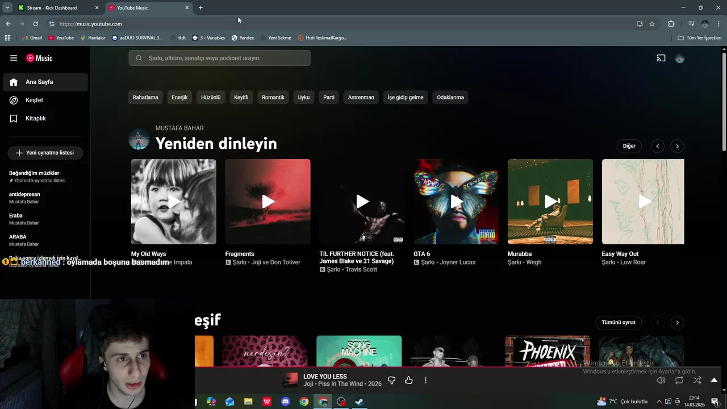Image resolution: width=727 pixels, height=409 pixels.
Task: Open Beğendiğim müzikler playlist
Action: (x=34, y=173)
